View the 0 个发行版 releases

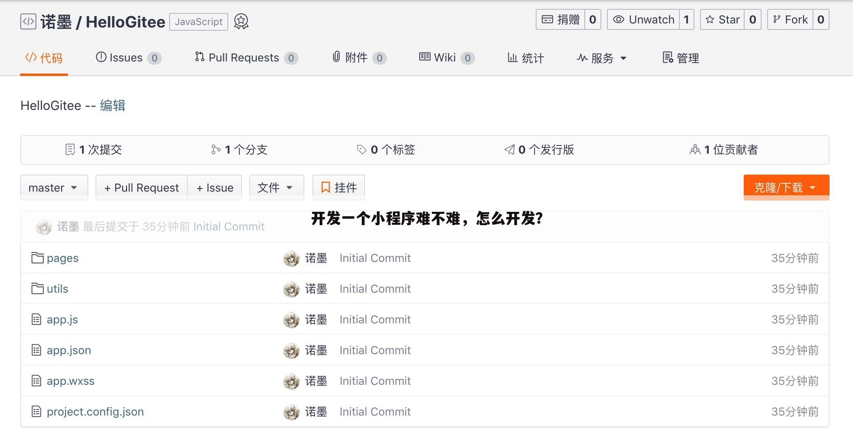(x=539, y=150)
